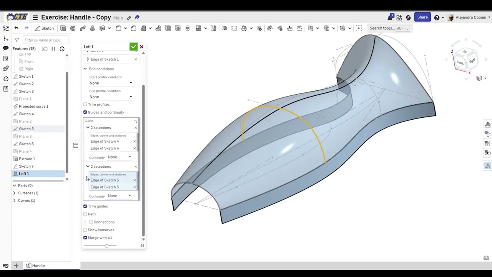492x277 pixels.
Task: Select the Boolean tool
Action: pos(224,28)
